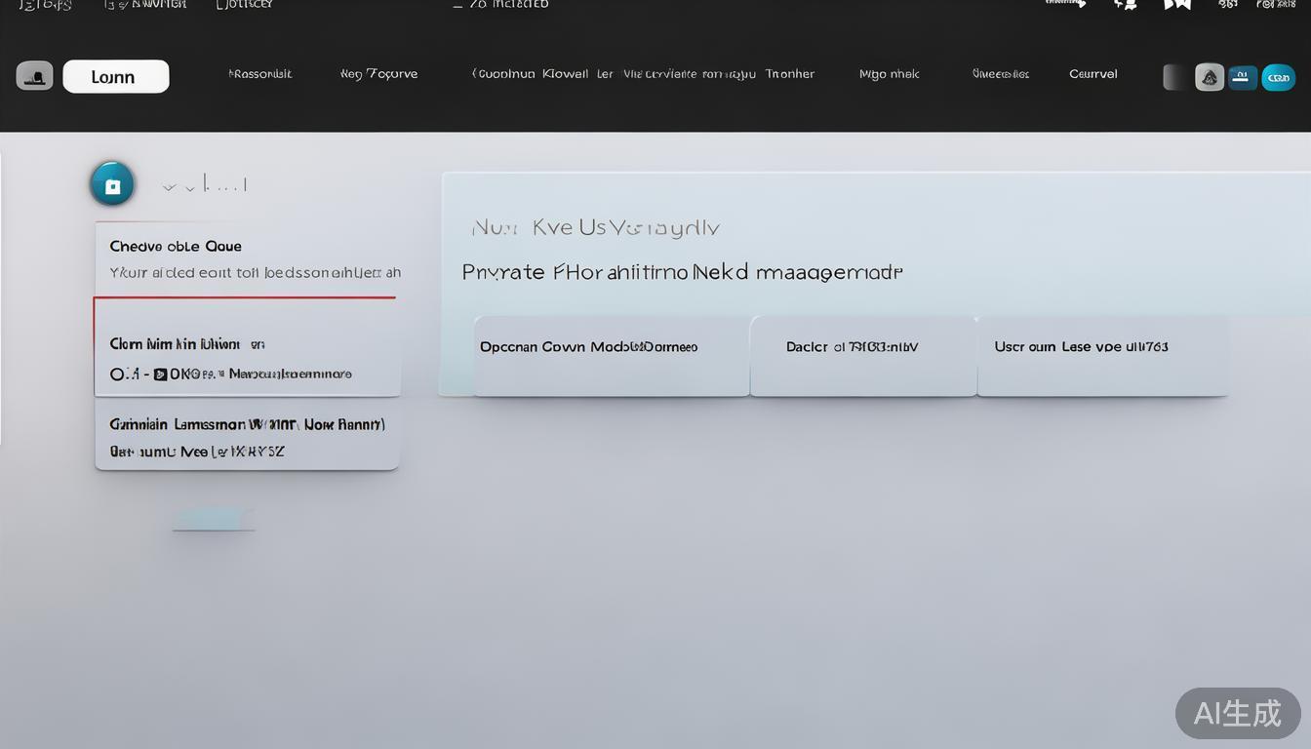Select the Gamniain Lamsman list entry
The height and width of the screenshot is (749, 1311).
coord(246,438)
